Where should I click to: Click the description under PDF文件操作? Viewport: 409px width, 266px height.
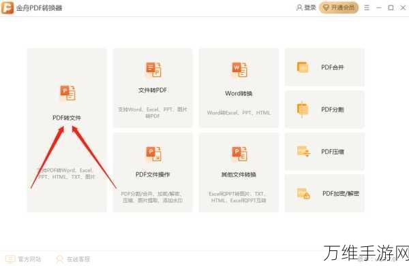(x=153, y=197)
